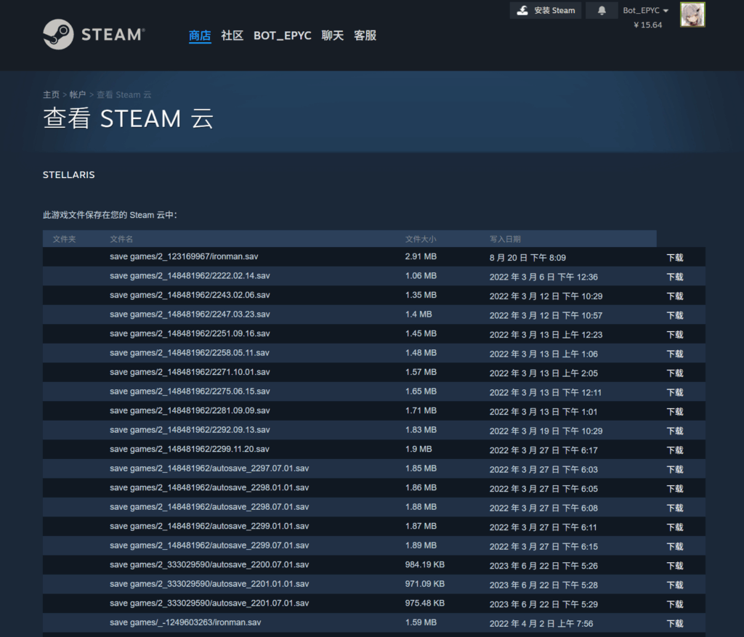This screenshot has height=637, width=744.
Task: Select the 2.91 MB file size
Action: (421, 256)
